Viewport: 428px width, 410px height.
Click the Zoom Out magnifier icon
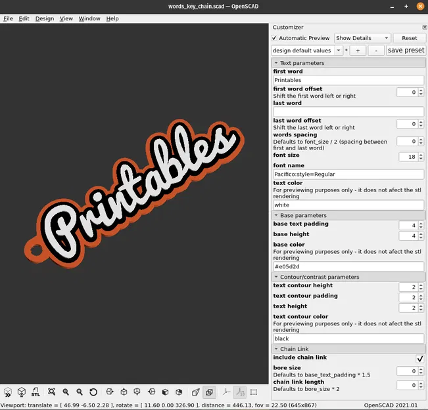(80, 392)
